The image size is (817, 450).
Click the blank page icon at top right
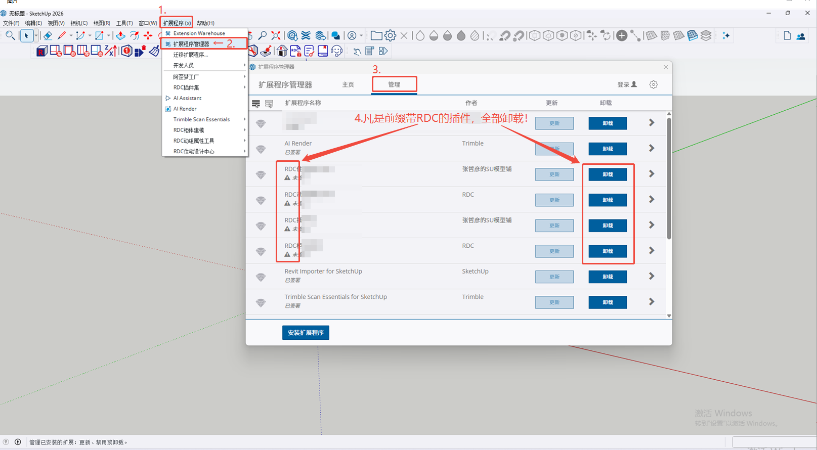pyautogui.click(x=787, y=35)
